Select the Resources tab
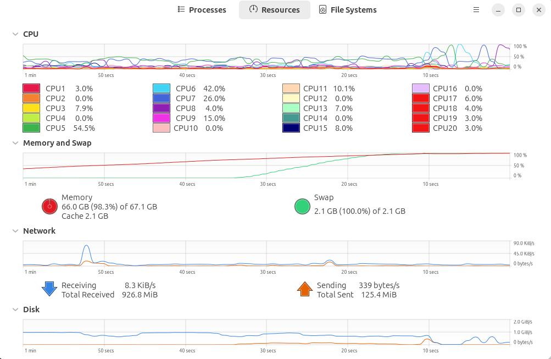Image resolution: width=551 pixels, height=359 pixels. pyautogui.click(x=274, y=10)
